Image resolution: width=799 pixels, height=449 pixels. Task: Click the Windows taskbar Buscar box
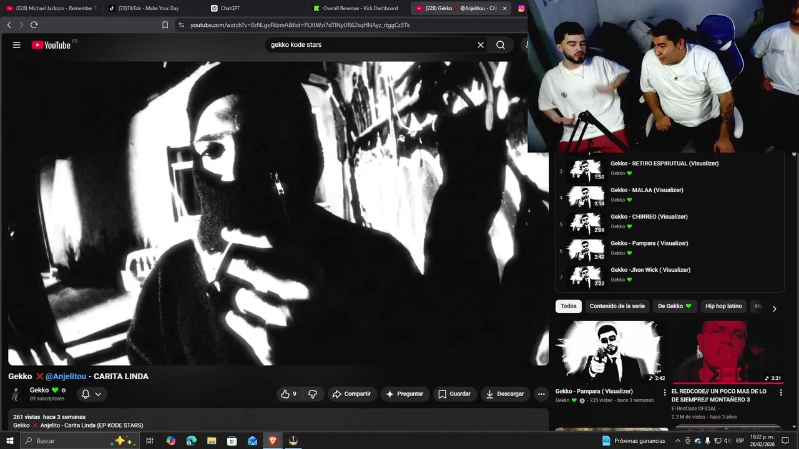pos(79,441)
